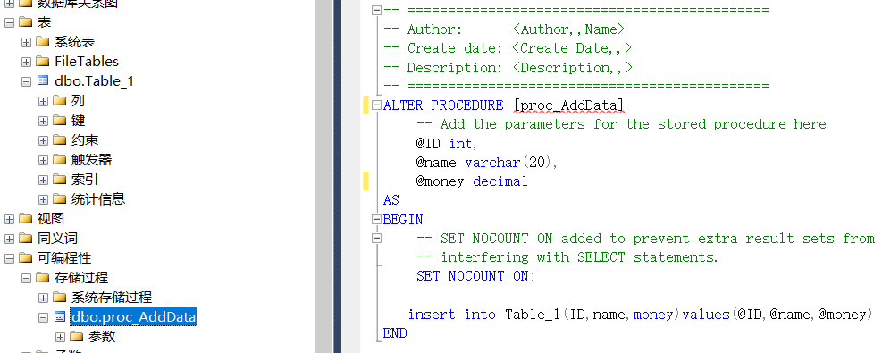This screenshot has height=353, width=882.
Task: Select the 可编程性 tree label
Action: (x=64, y=258)
